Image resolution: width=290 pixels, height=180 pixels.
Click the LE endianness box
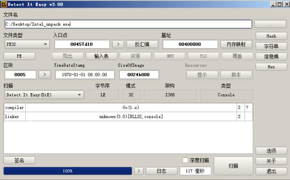point(103,95)
